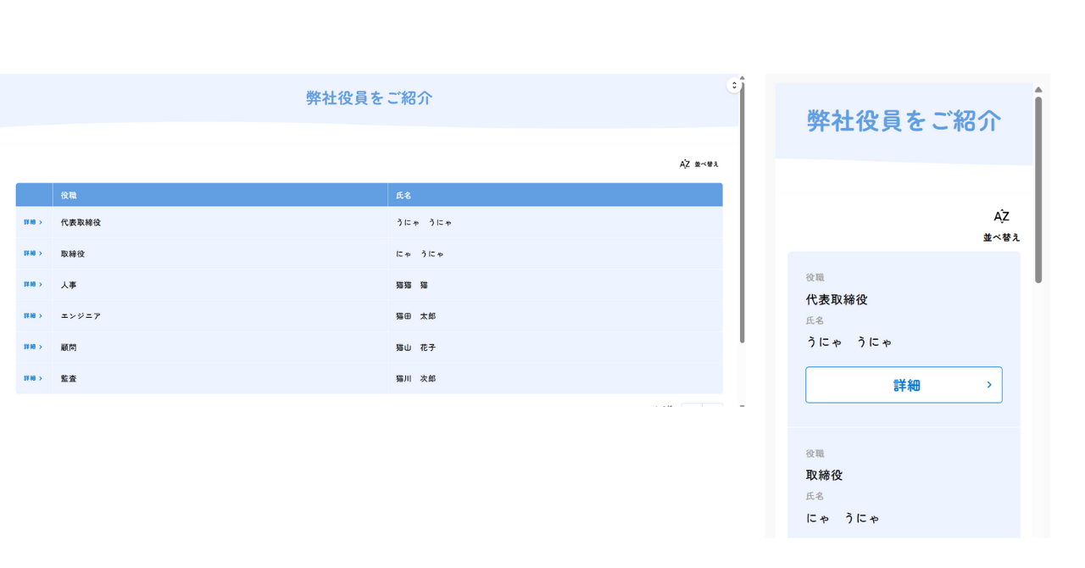Click the chevron beside 顧問's 詳細 link
This screenshot has width=1085, height=568.
[39, 347]
